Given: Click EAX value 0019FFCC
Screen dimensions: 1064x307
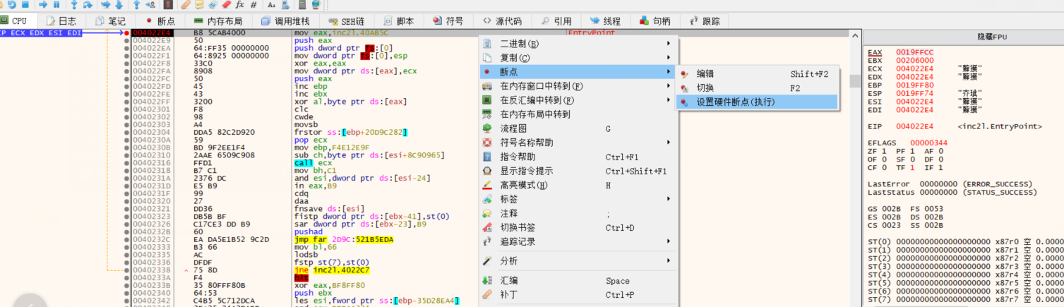Looking at the screenshot, I should [x=914, y=52].
